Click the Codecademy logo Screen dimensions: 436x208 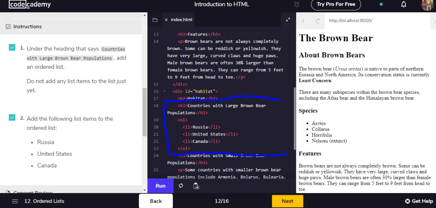tap(30, 4)
